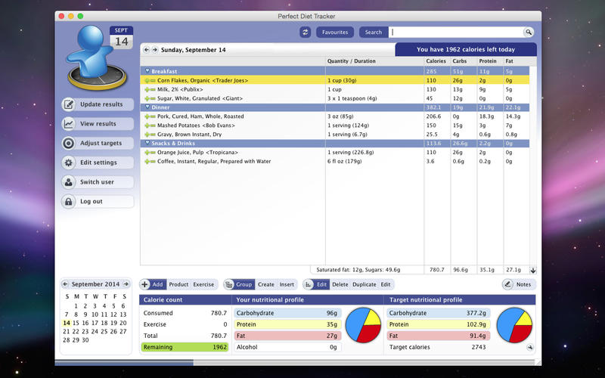Click the Switch user person icon

[69, 182]
